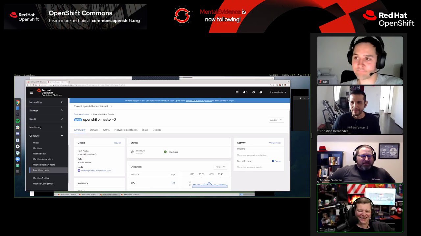
Task: Open the cluster OAuth configuration link
Action: (199, 101)
